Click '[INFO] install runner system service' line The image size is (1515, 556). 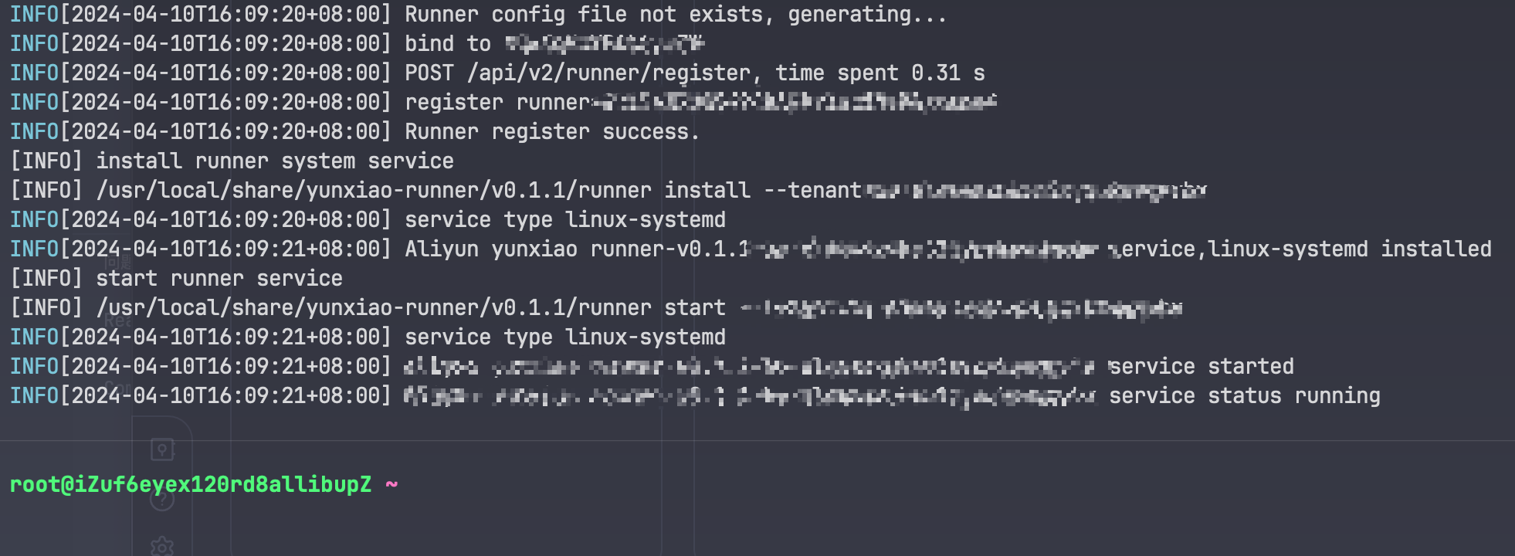click(232, 161)
